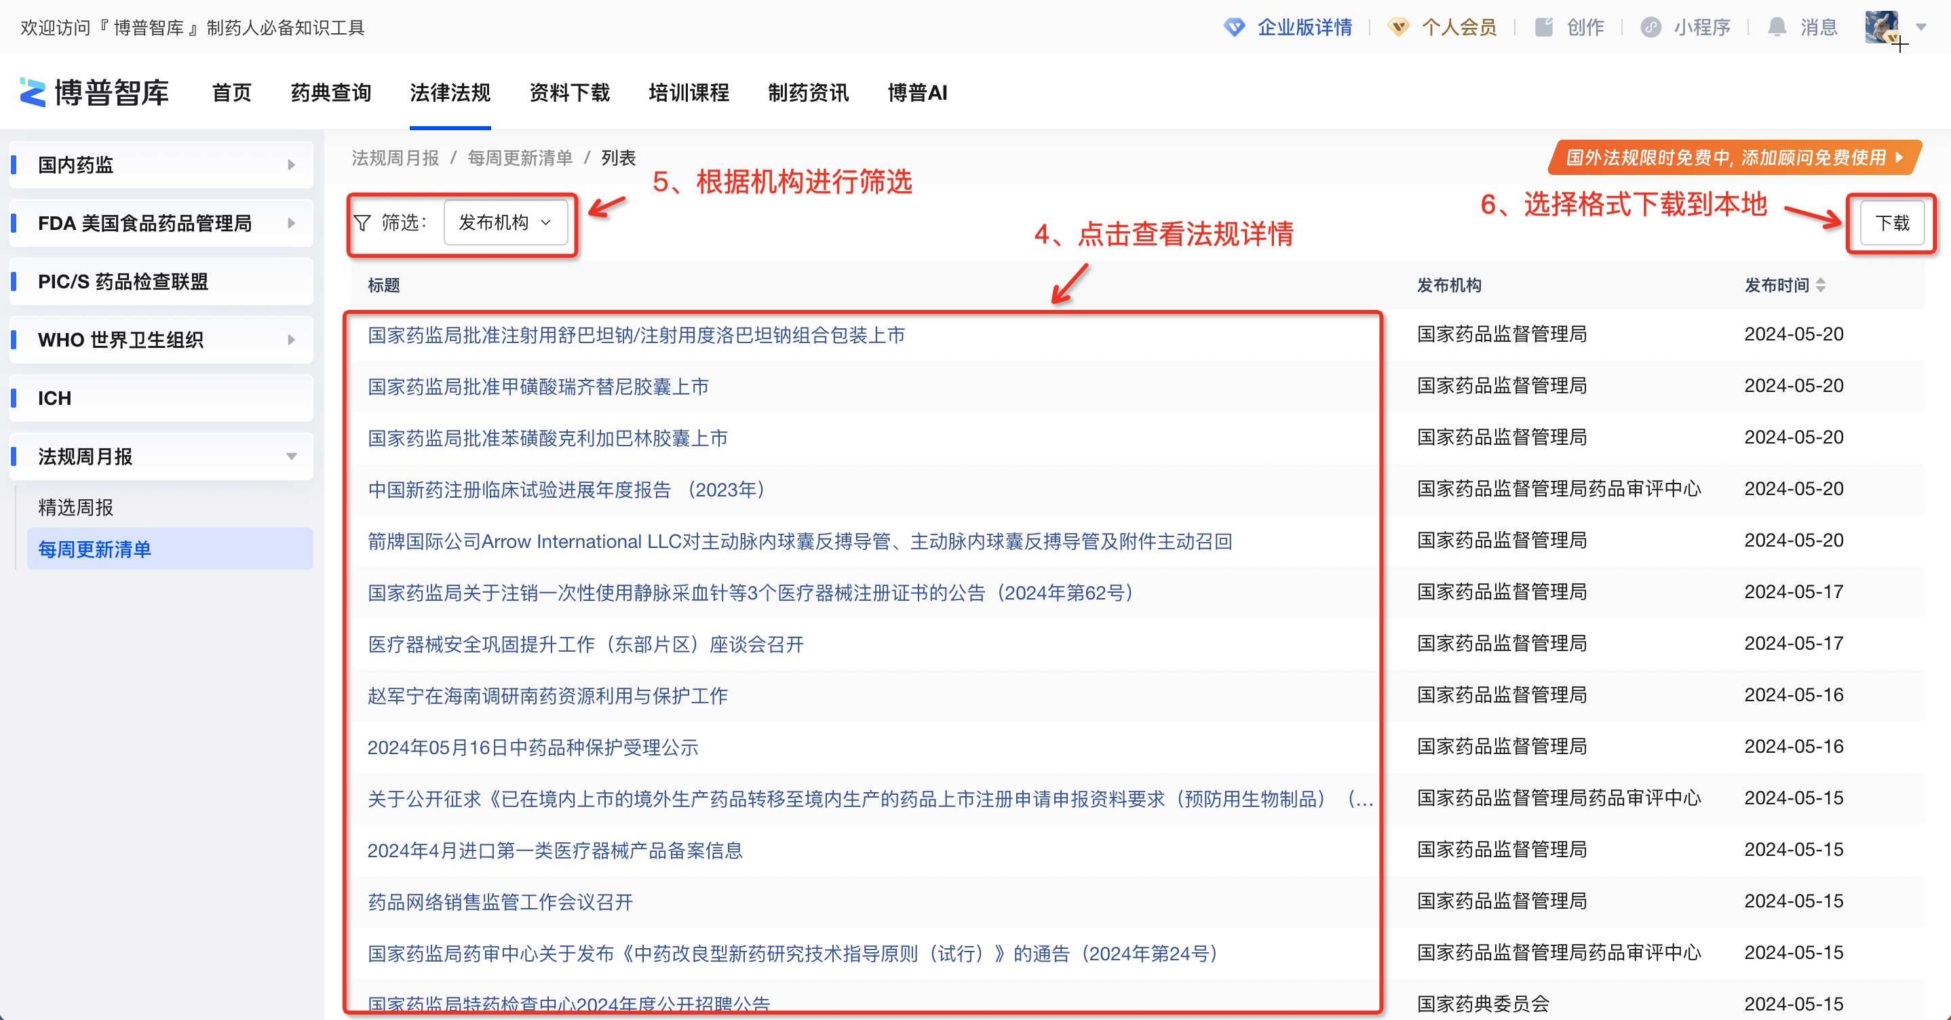Click the 创作 edit icon
Viewport: 1951px width, 1020px height.
[1543, 27]
